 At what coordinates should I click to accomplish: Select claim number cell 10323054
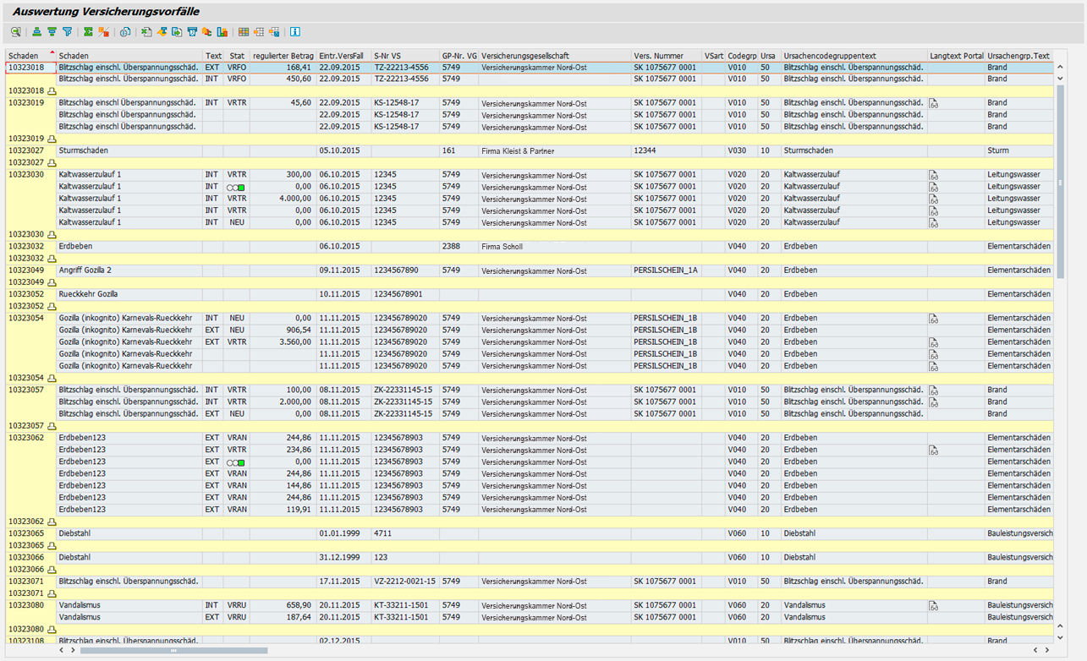(x=26, y=318)
